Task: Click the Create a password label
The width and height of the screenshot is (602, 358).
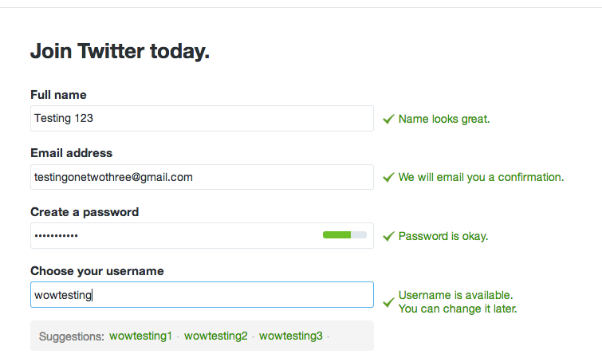Action: (85, 212)
